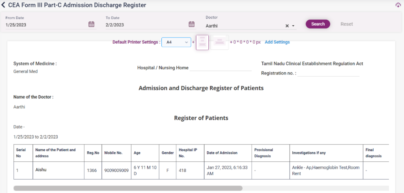The image size is (404, 193).
Task: Click the horizontal scrollbar below the table
Action: pos(128,188)
